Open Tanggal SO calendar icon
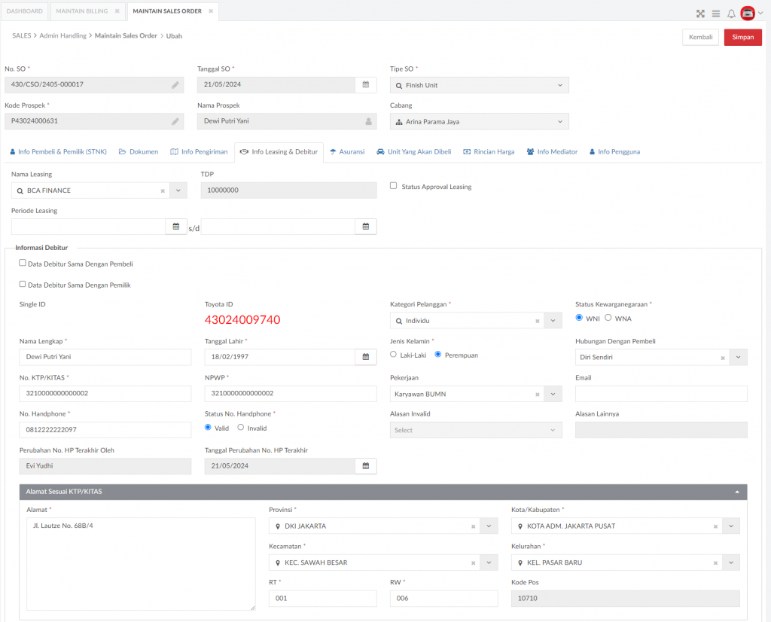Viewport: 771px width, 622px height. pyautogui.click(x=366, y=84)
